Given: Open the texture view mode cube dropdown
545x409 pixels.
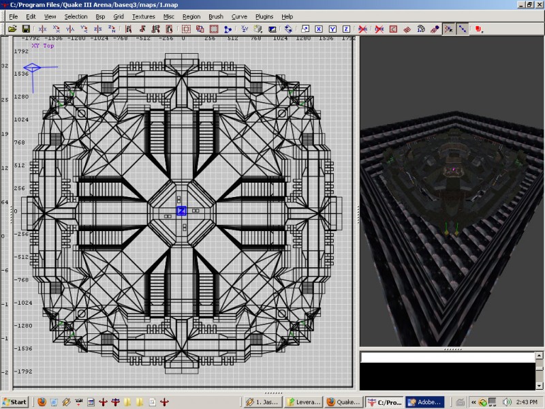Looking at the screenshot, I should click(x=258, y=29).
